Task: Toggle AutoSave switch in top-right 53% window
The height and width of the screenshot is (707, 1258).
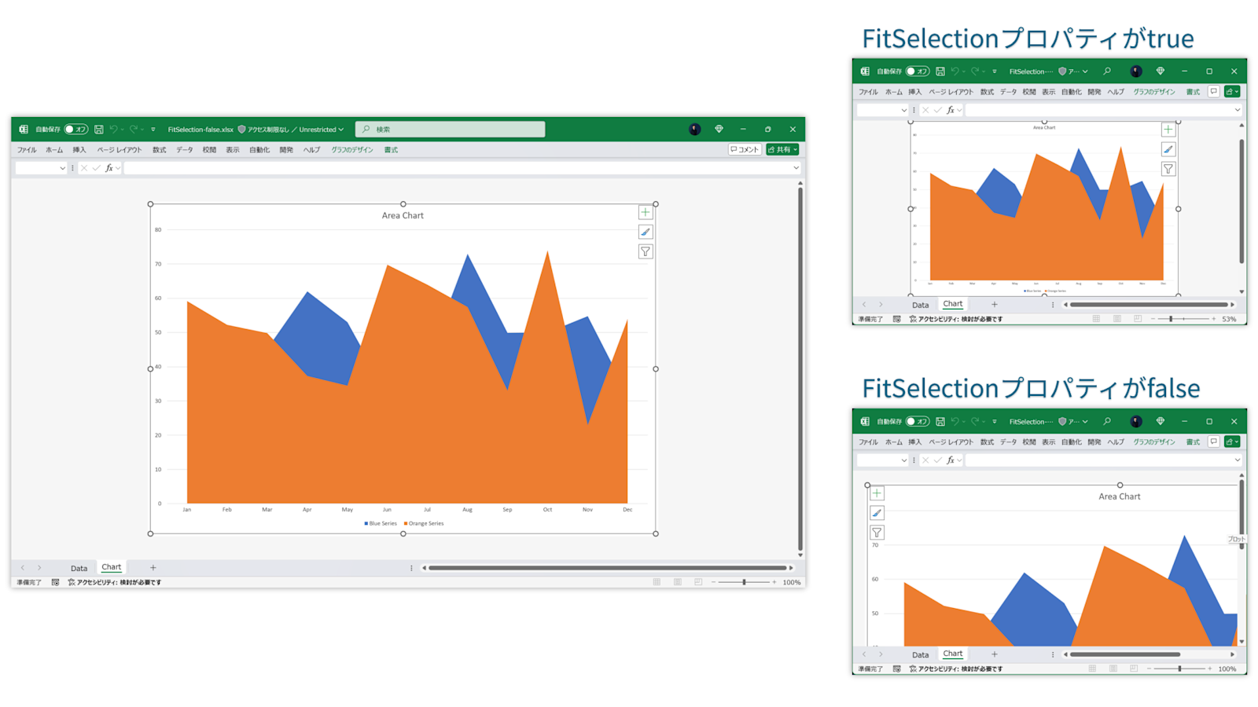Action: click(x=918, y=71)
